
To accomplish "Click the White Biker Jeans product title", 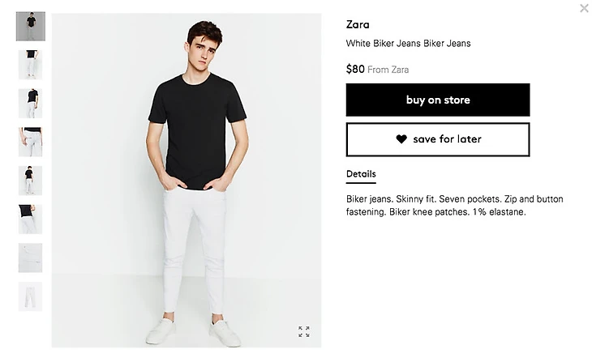I will coord(408,44).
